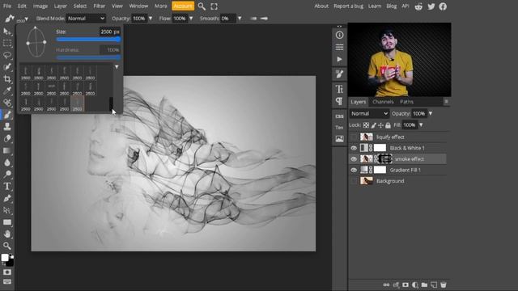Open the Character panel icon

tap(339, 89)
